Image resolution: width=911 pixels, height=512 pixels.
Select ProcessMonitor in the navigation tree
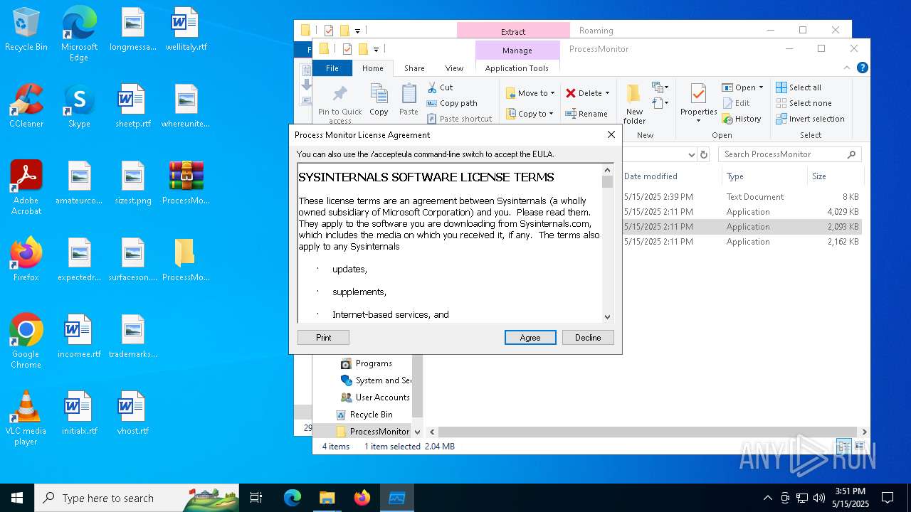(372, 432)
